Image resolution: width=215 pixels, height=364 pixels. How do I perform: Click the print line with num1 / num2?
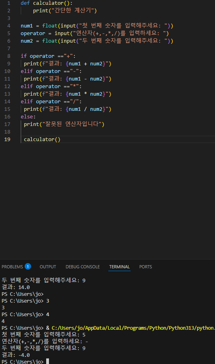tap(68, 109)
